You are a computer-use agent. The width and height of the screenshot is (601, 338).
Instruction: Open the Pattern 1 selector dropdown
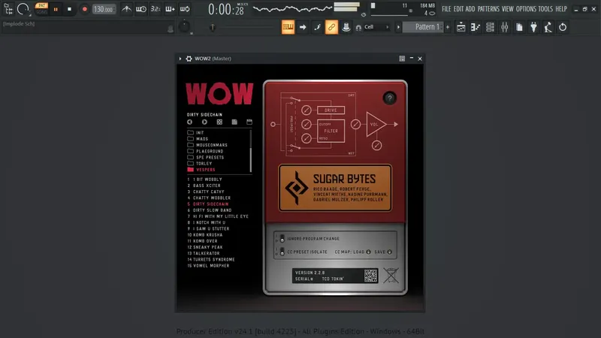point(423,27)
